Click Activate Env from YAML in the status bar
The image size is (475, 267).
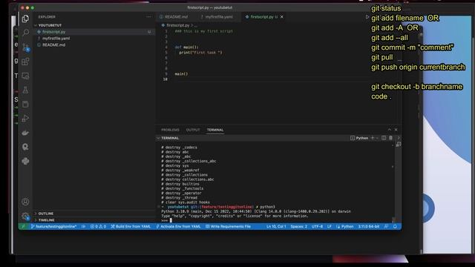click(178, 226)
